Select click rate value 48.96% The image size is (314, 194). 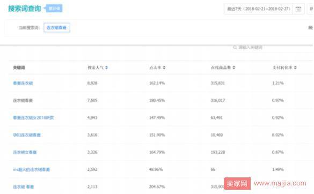click(x=156, y=169)
